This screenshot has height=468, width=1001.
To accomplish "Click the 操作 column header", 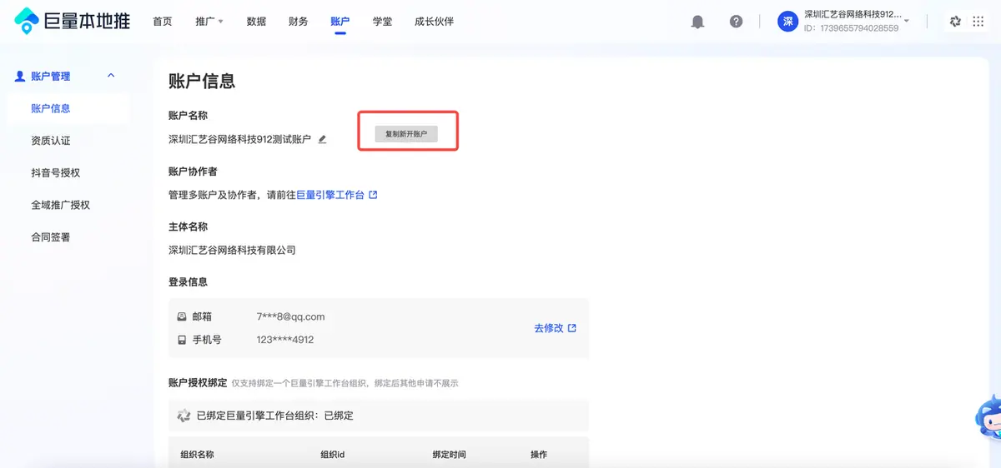I will [539, 455].
